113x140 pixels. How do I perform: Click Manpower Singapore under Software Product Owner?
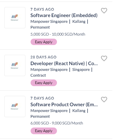[x=49, y=111]
